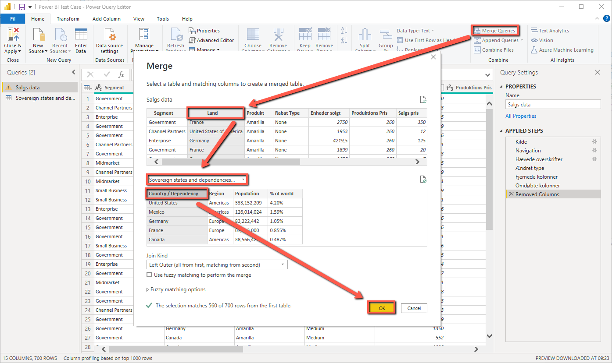The width and height of the screenshot is (612, 363).
Task: Click Merge Queries in Combine group
Action: point(495,31)
